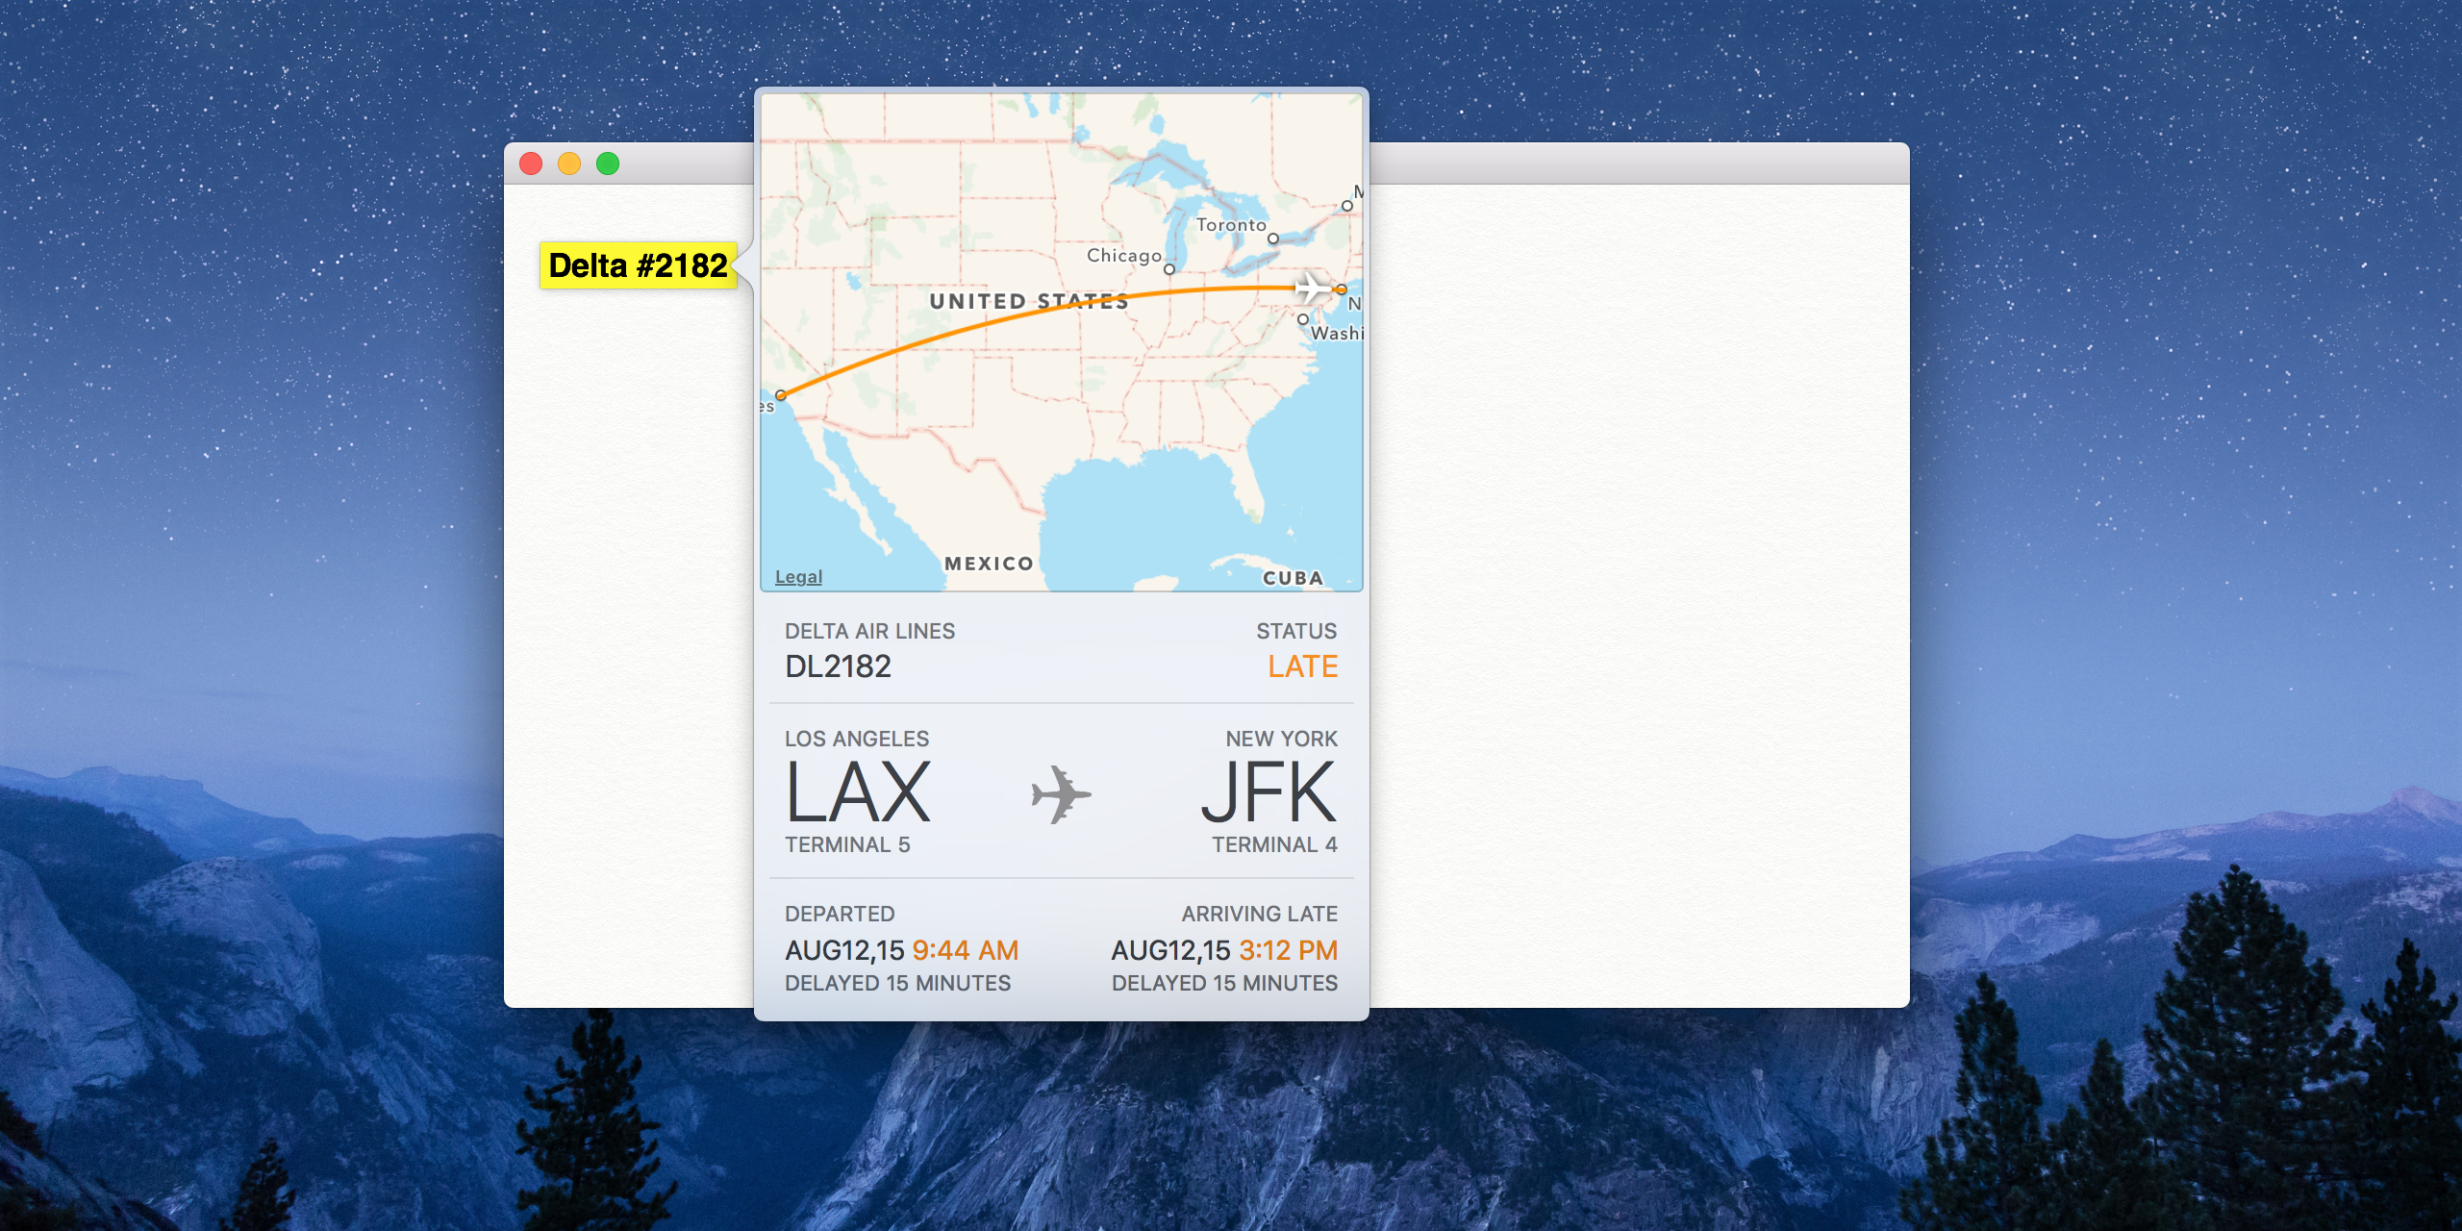Click the LAX airport code
This screenshot has height=1231, width=2462.
pyautogui.click(x=858, y=793)
